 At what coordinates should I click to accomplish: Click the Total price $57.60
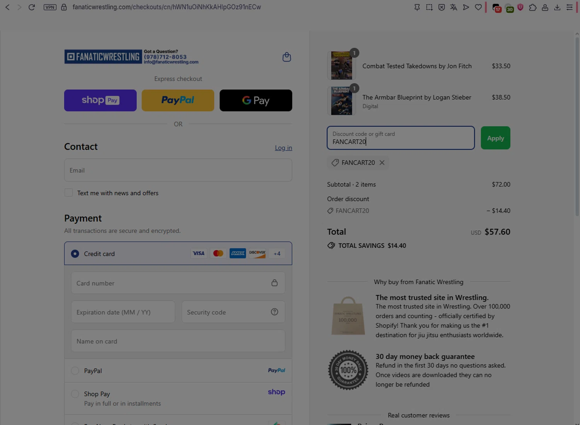(x=497, y=232)
